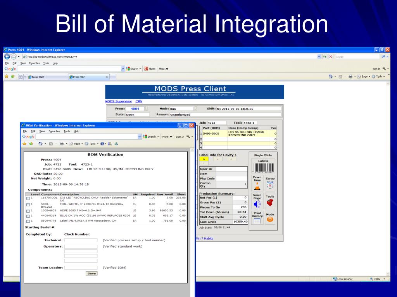The height and width of the screenshot is (297, 397).
Task: Click the Scrap bin icon
Action: [270, 186]
